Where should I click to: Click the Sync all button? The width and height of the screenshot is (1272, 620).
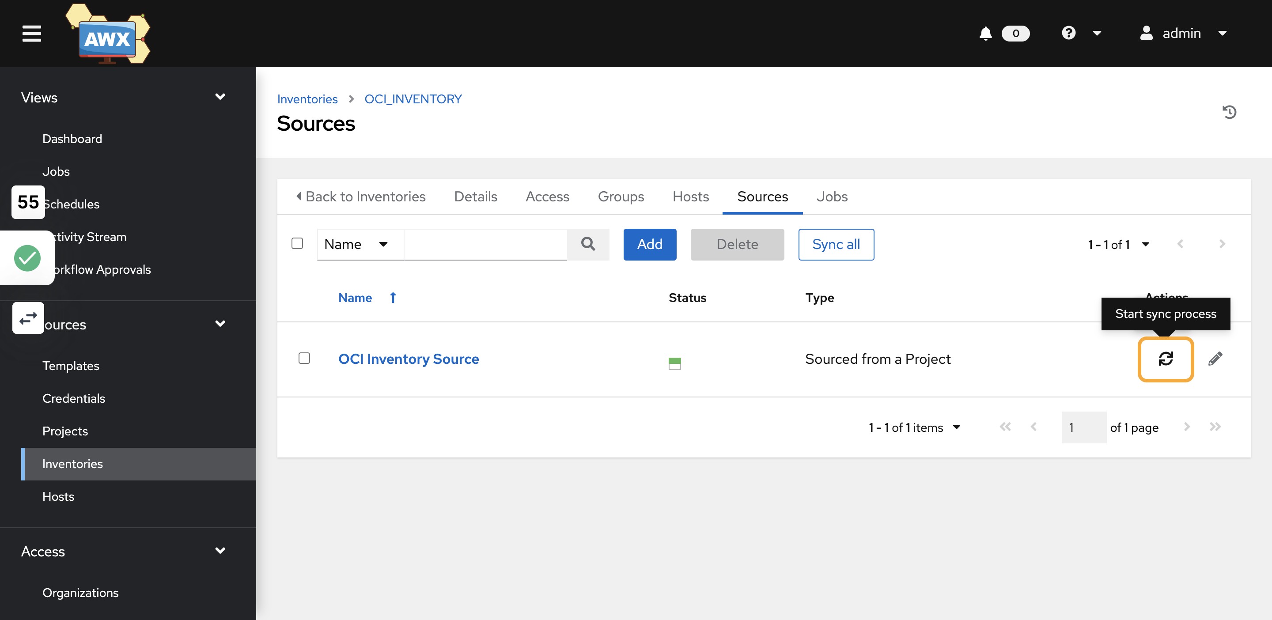[x=836, y=244]
